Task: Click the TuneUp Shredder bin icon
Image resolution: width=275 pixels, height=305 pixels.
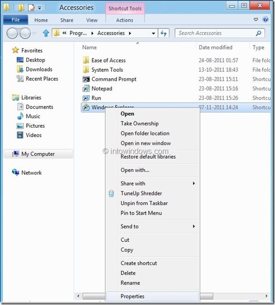Action: (111, 193)
